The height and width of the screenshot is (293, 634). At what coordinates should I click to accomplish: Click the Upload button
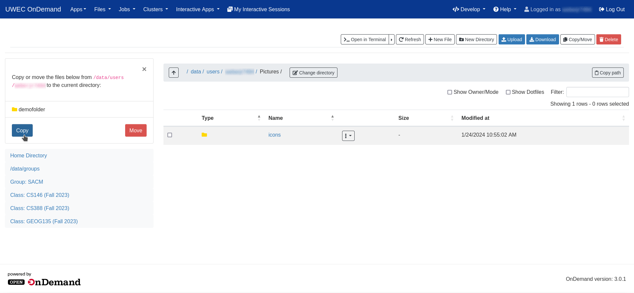click(511, 40)
